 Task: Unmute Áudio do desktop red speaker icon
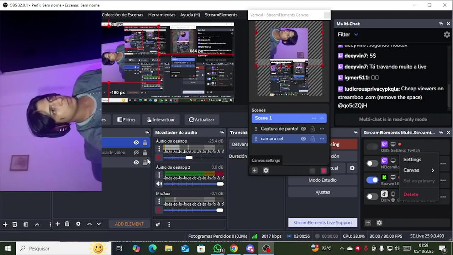(x=159, y=158)
